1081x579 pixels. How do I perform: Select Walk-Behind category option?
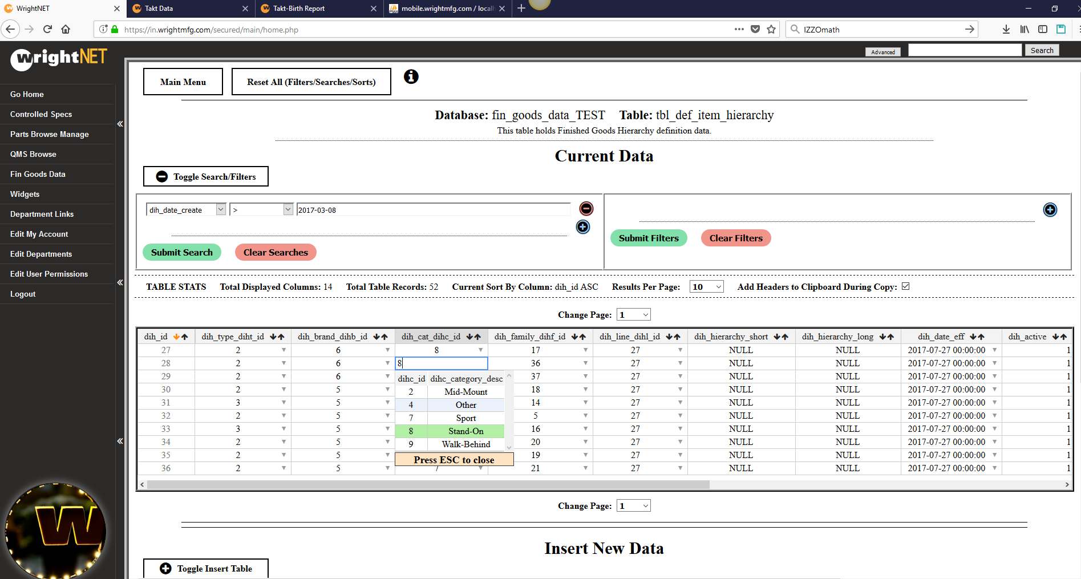[450, 444]
